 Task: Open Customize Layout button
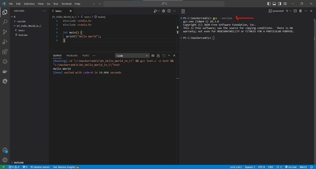[x=284, y=4]
